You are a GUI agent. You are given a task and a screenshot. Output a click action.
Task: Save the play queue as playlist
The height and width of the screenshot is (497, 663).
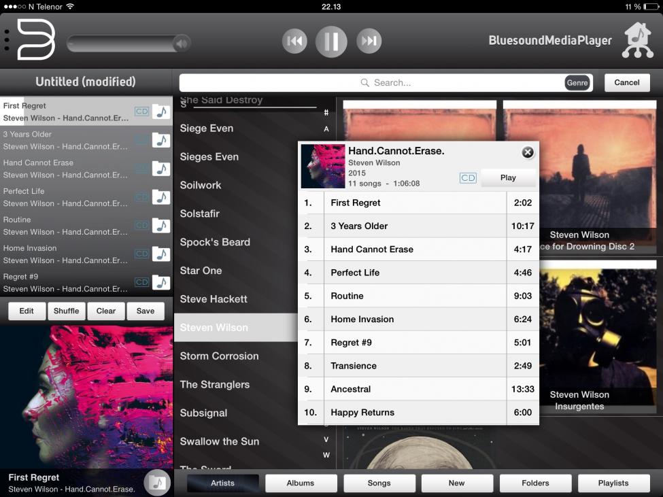point(146,311)
